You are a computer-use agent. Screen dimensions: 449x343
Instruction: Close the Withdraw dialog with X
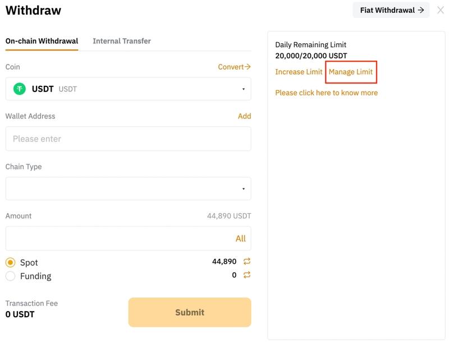pyautogui.click(x=440, y=10)
